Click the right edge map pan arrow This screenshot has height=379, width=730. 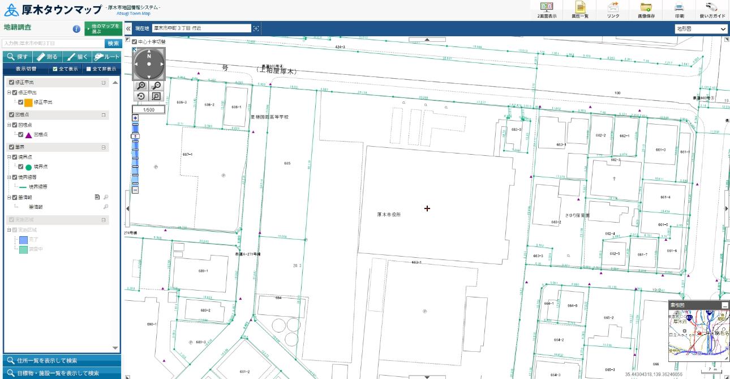(727, 208)
